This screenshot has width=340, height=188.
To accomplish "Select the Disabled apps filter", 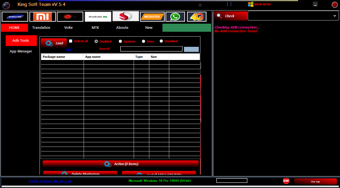I will click(161, 41).
